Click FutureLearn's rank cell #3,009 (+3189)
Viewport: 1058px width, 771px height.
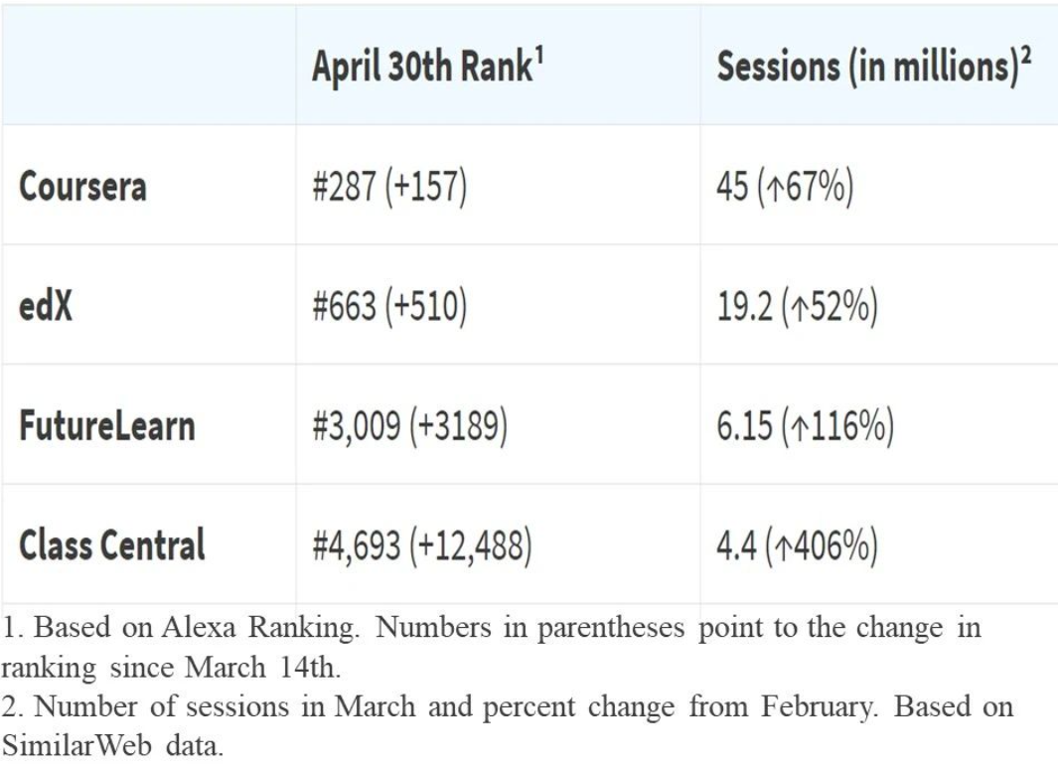coord(410,426)
